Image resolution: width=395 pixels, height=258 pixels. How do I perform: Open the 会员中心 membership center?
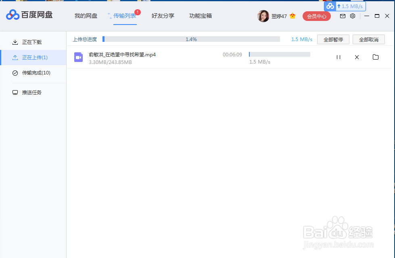tap(316, 16)
